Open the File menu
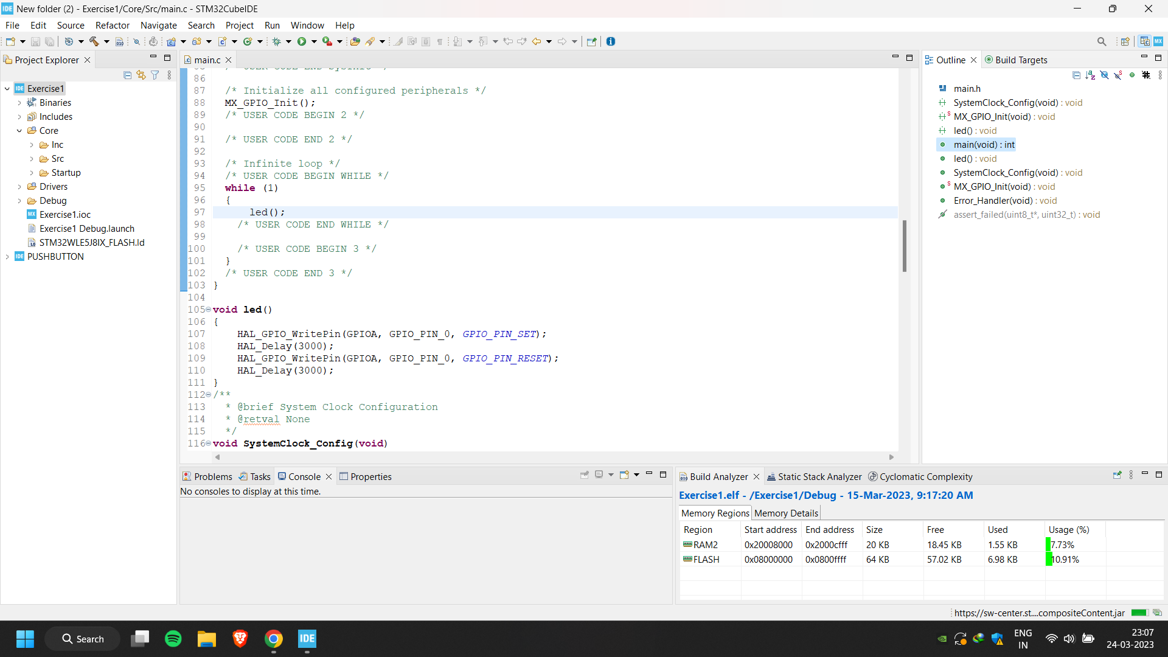The width and height of the screenshot is (1168, 657). pos(12,25)
